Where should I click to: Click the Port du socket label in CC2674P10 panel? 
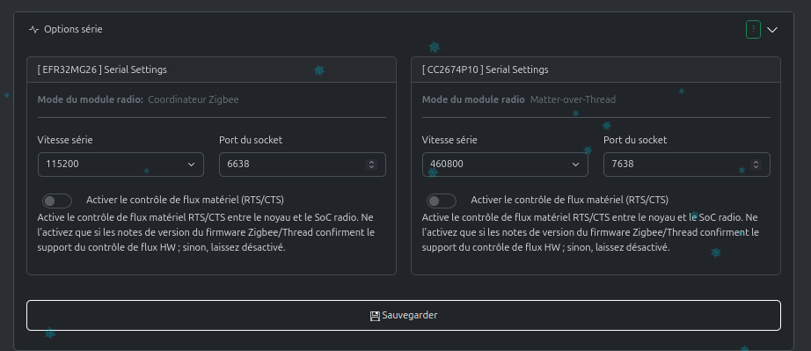pos(635,140)
